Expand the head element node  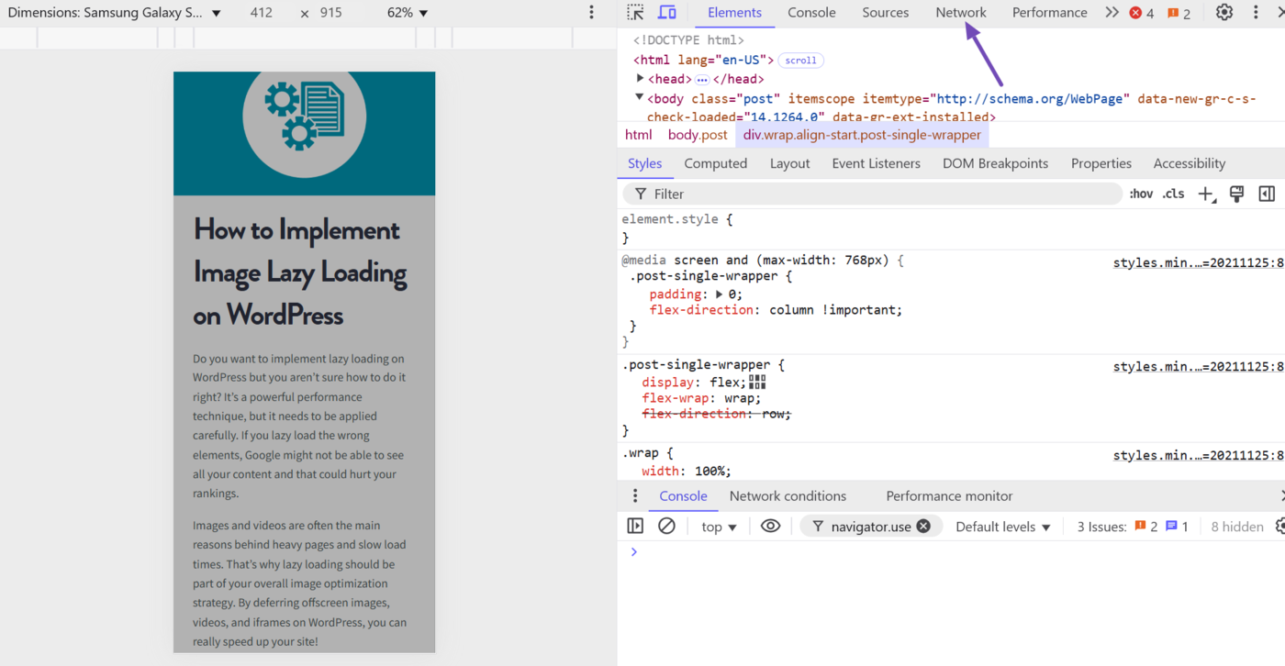(x=641, y=79)
